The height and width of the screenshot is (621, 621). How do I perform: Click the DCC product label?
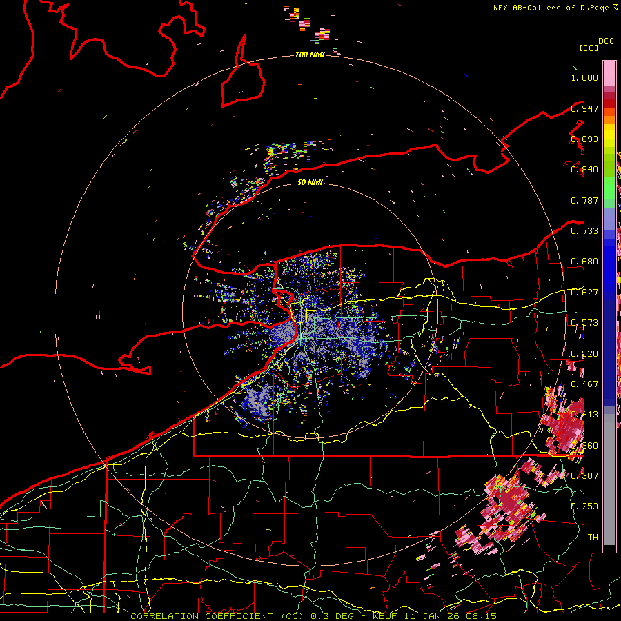(x=606, y=41)
